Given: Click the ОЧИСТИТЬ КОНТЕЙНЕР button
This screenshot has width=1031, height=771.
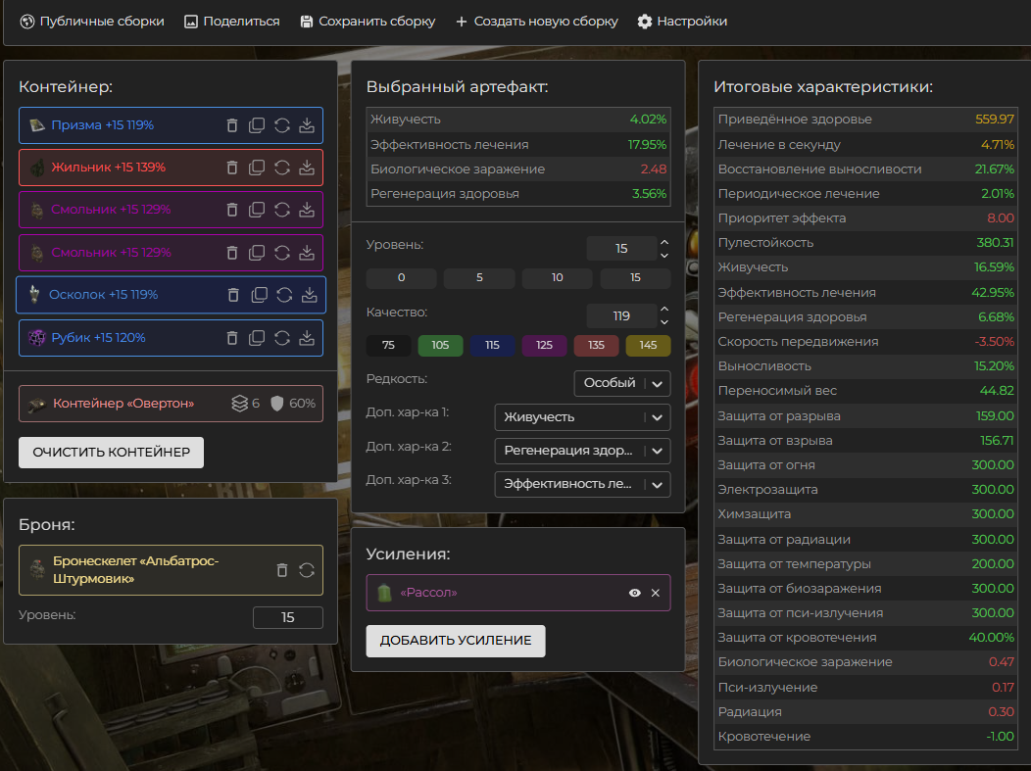Looking at the screenshot, I should click(x=111, y=453).
